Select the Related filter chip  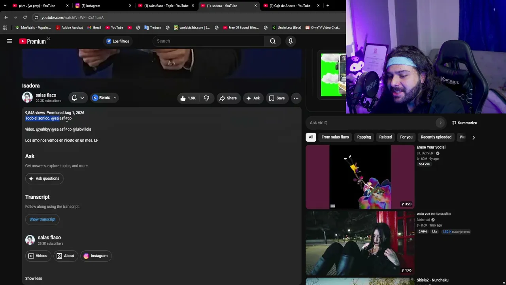(385, 137)
